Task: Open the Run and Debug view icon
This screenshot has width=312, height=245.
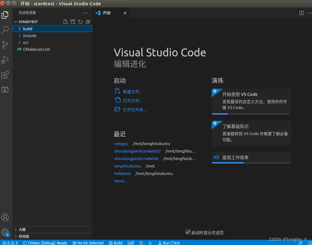Action: tap(5, 59)
